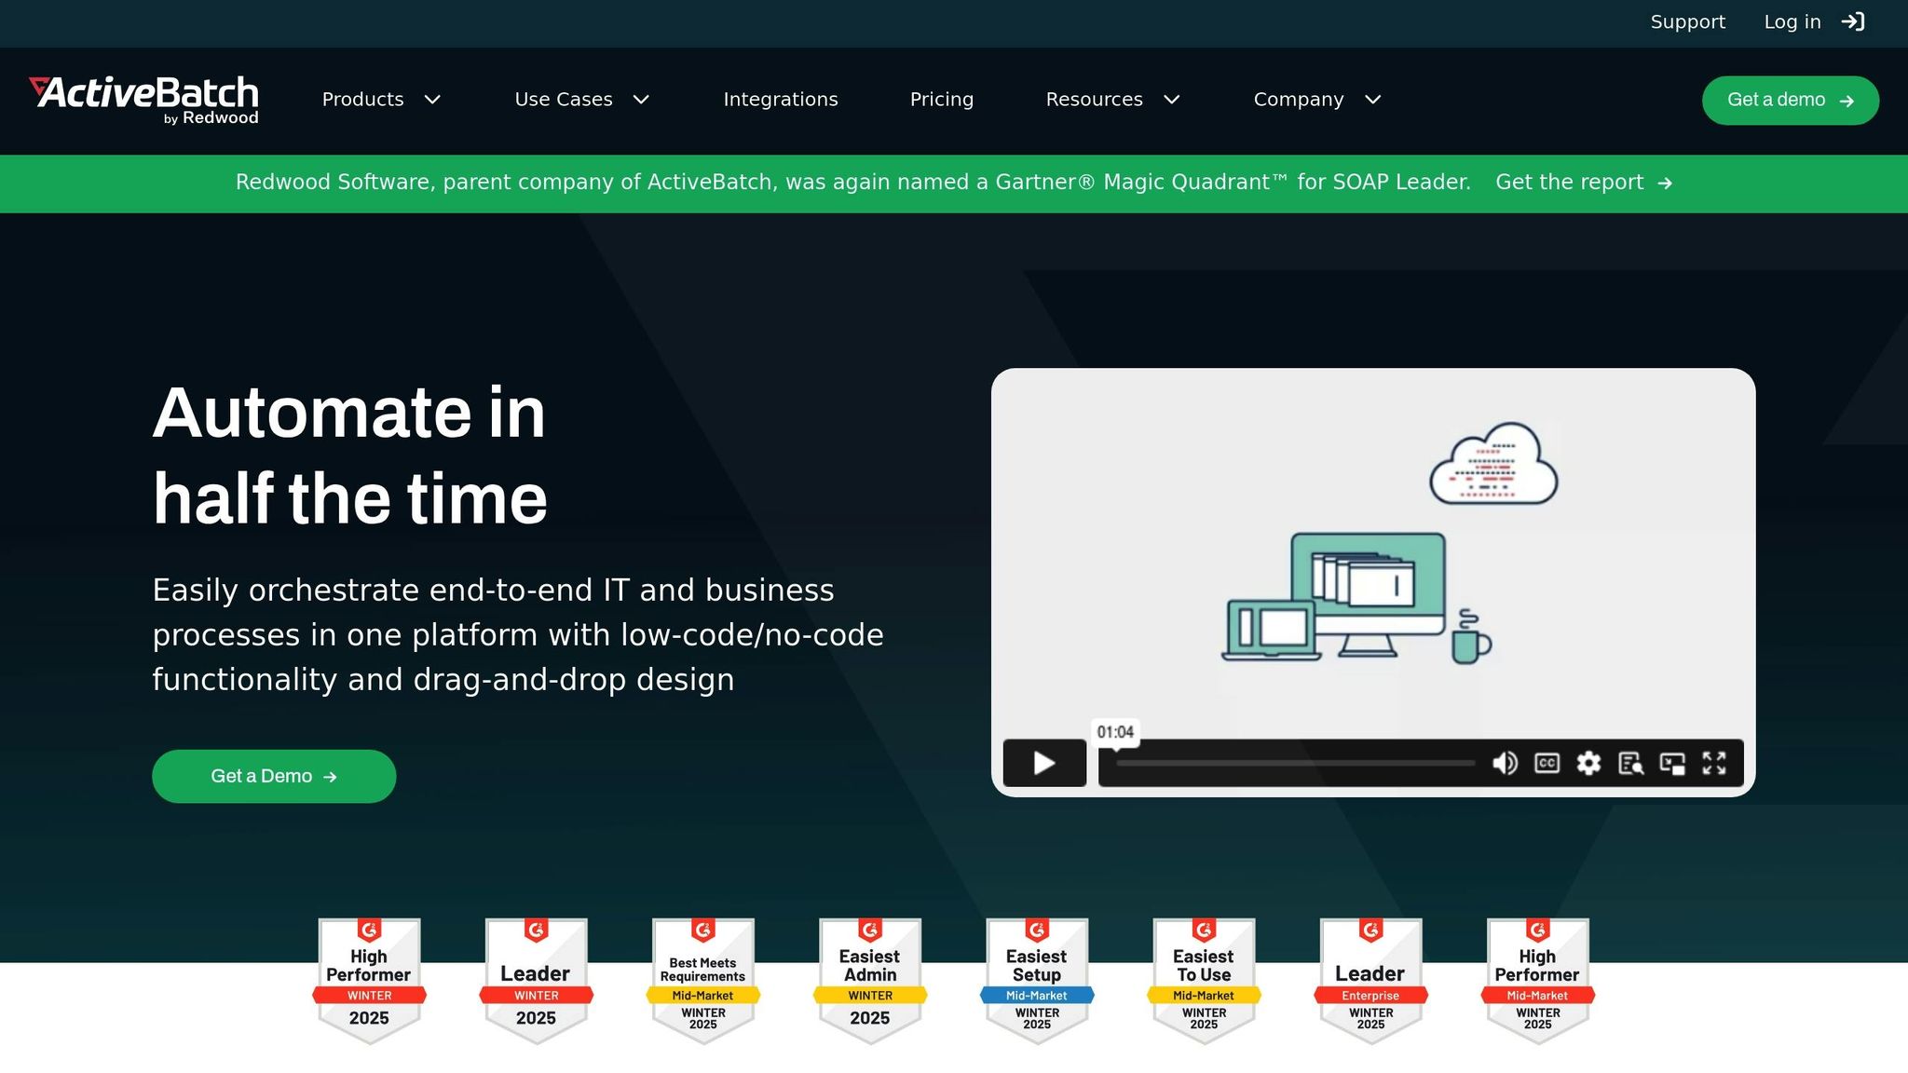
Task: Open the Support link
Action: click(x=1687, y=21)
